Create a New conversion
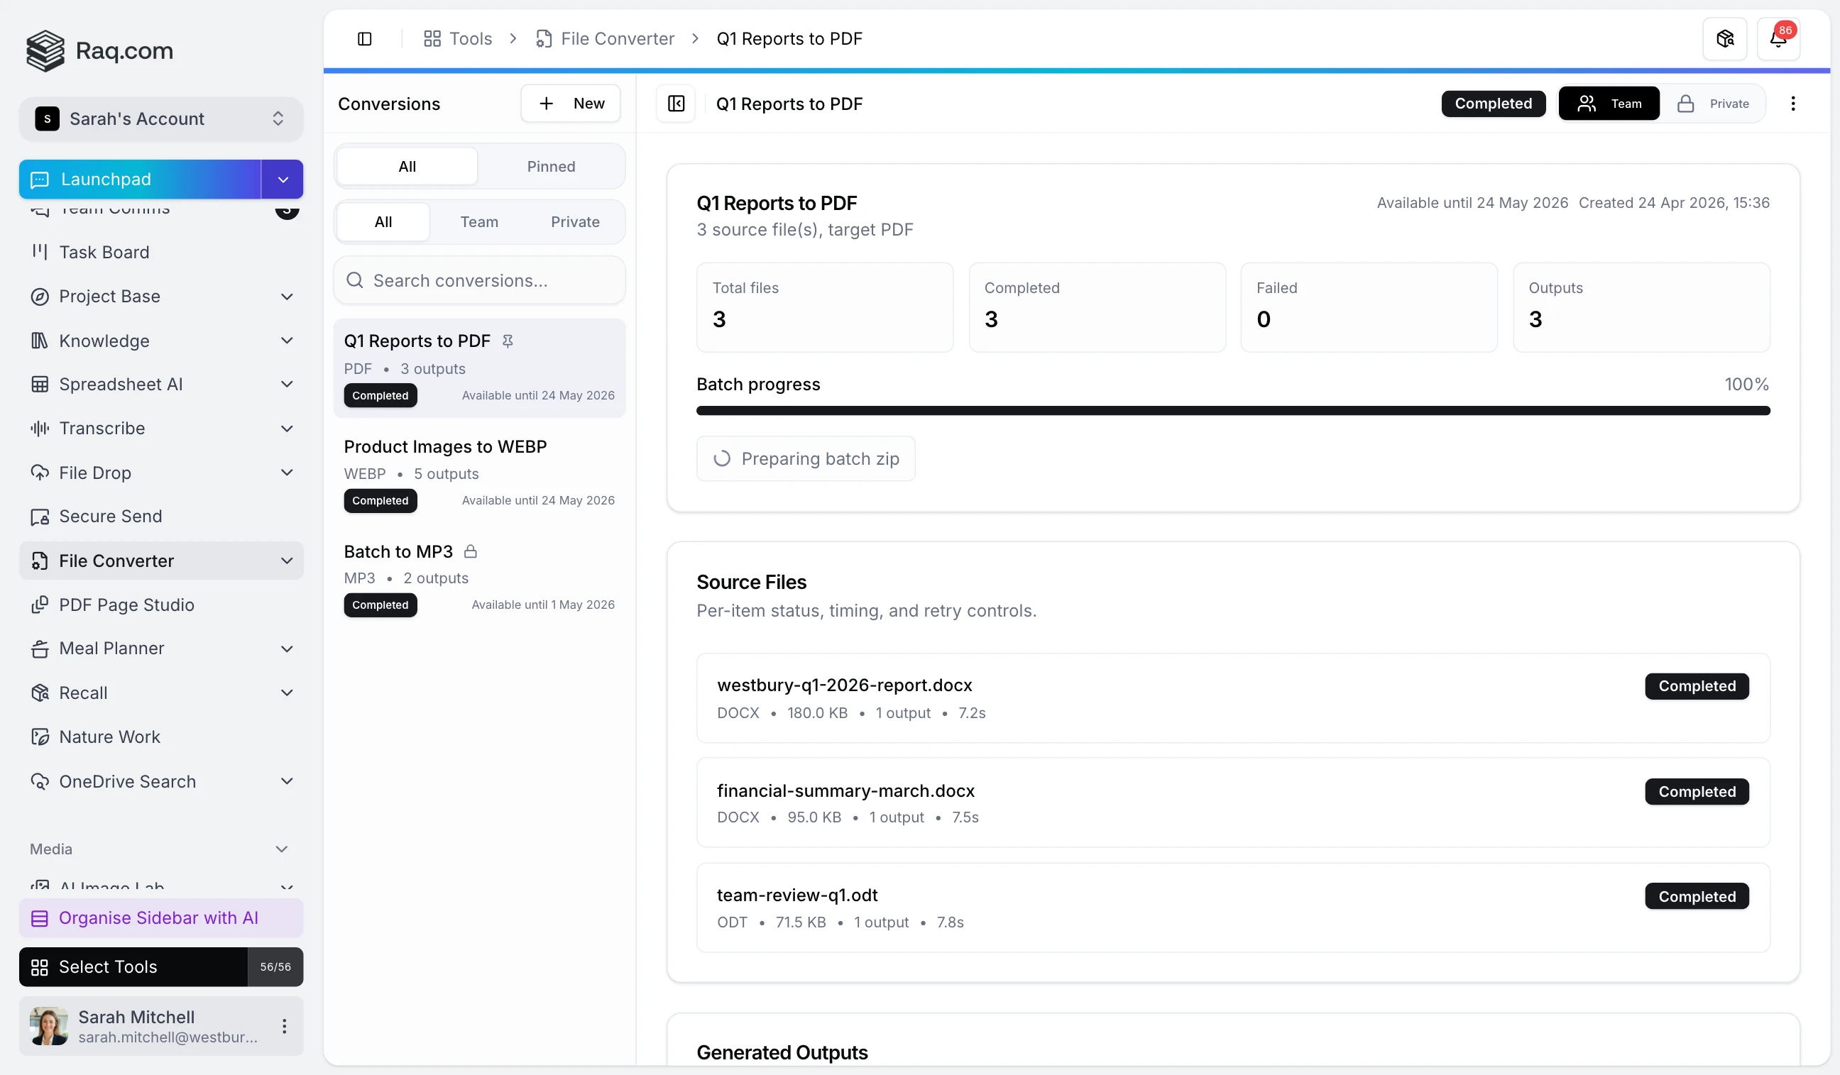 pos(570,104)
